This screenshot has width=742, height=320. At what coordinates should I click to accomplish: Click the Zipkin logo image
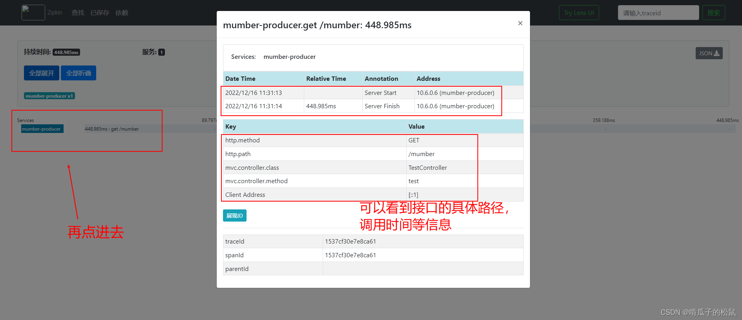pos(33,13)
